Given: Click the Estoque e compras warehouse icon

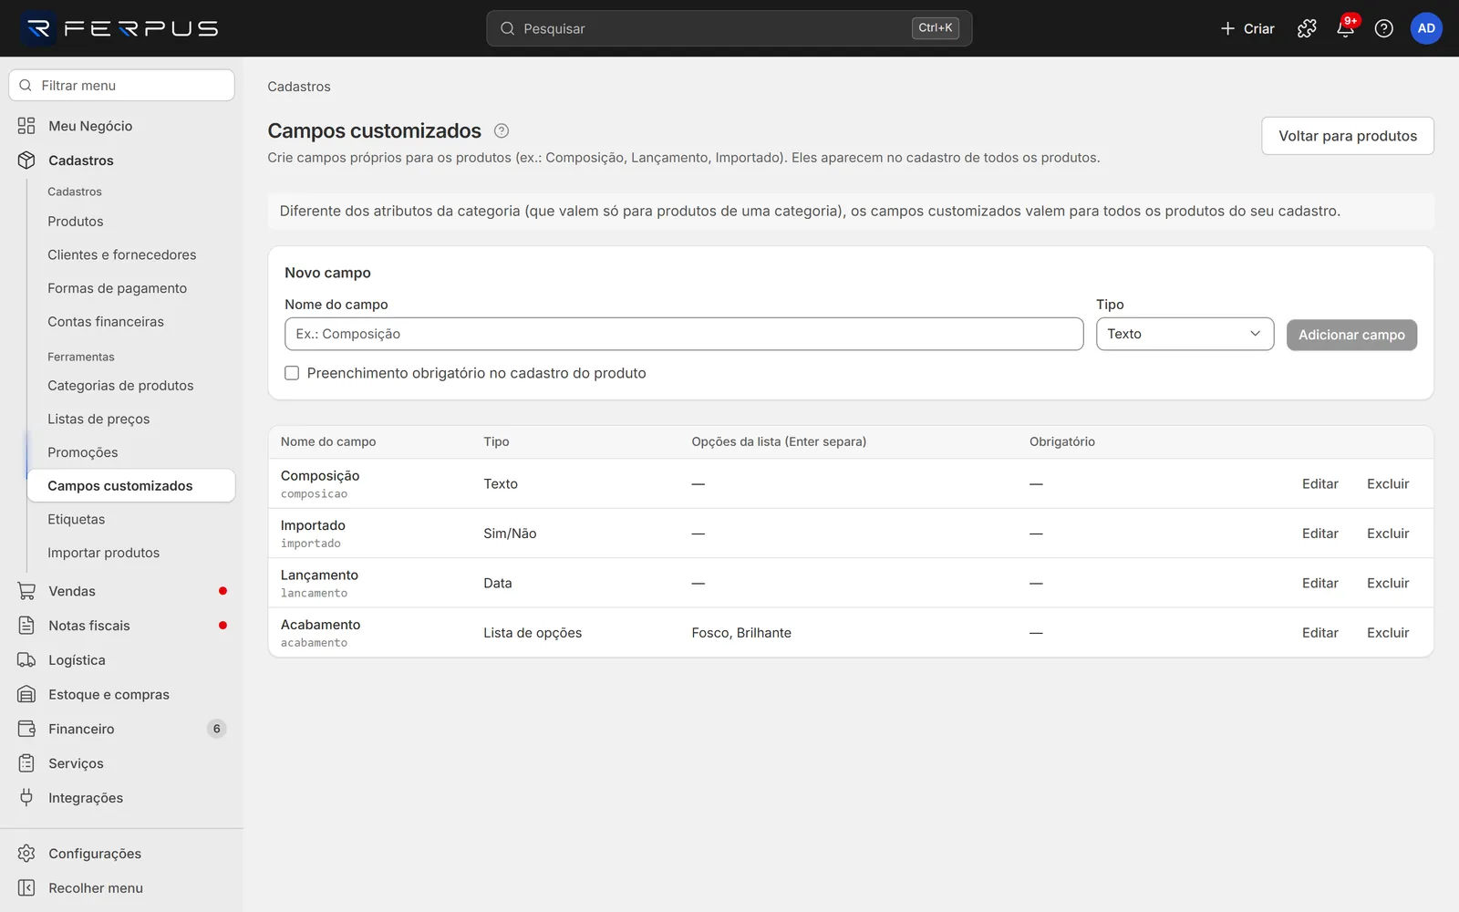Looking at the screenshot, I should click(x=26, y=694).
